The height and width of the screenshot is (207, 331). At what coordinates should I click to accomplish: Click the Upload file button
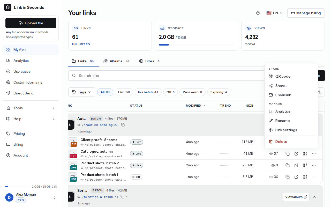pyautogui.click(x=31, y=23)
